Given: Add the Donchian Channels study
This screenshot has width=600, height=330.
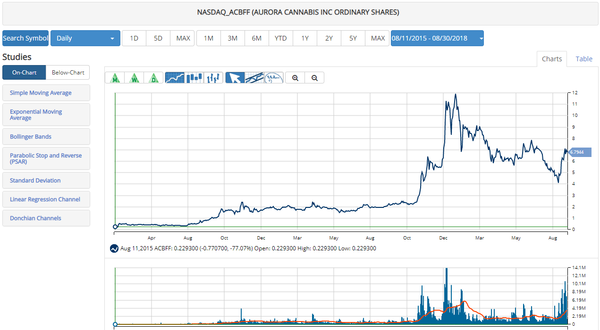Looking at the screenshot, I should coord(46,218).
